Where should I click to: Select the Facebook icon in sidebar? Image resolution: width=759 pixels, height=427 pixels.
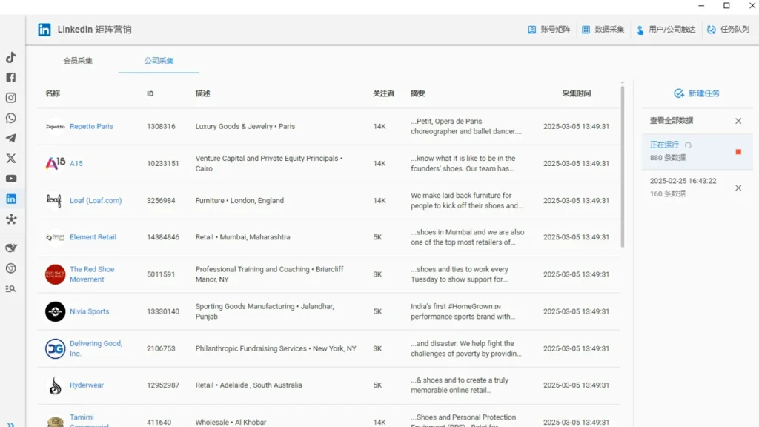pyautogui.click(x=10, y=77)
